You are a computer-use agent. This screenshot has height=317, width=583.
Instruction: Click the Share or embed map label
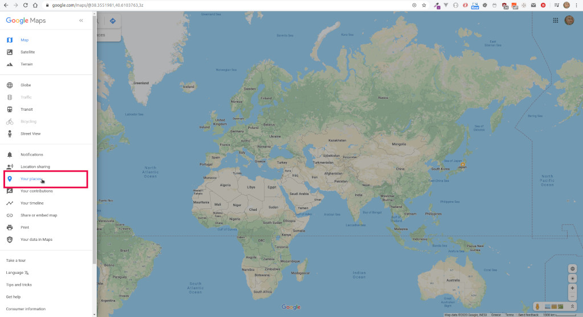[x=39, y=215]
